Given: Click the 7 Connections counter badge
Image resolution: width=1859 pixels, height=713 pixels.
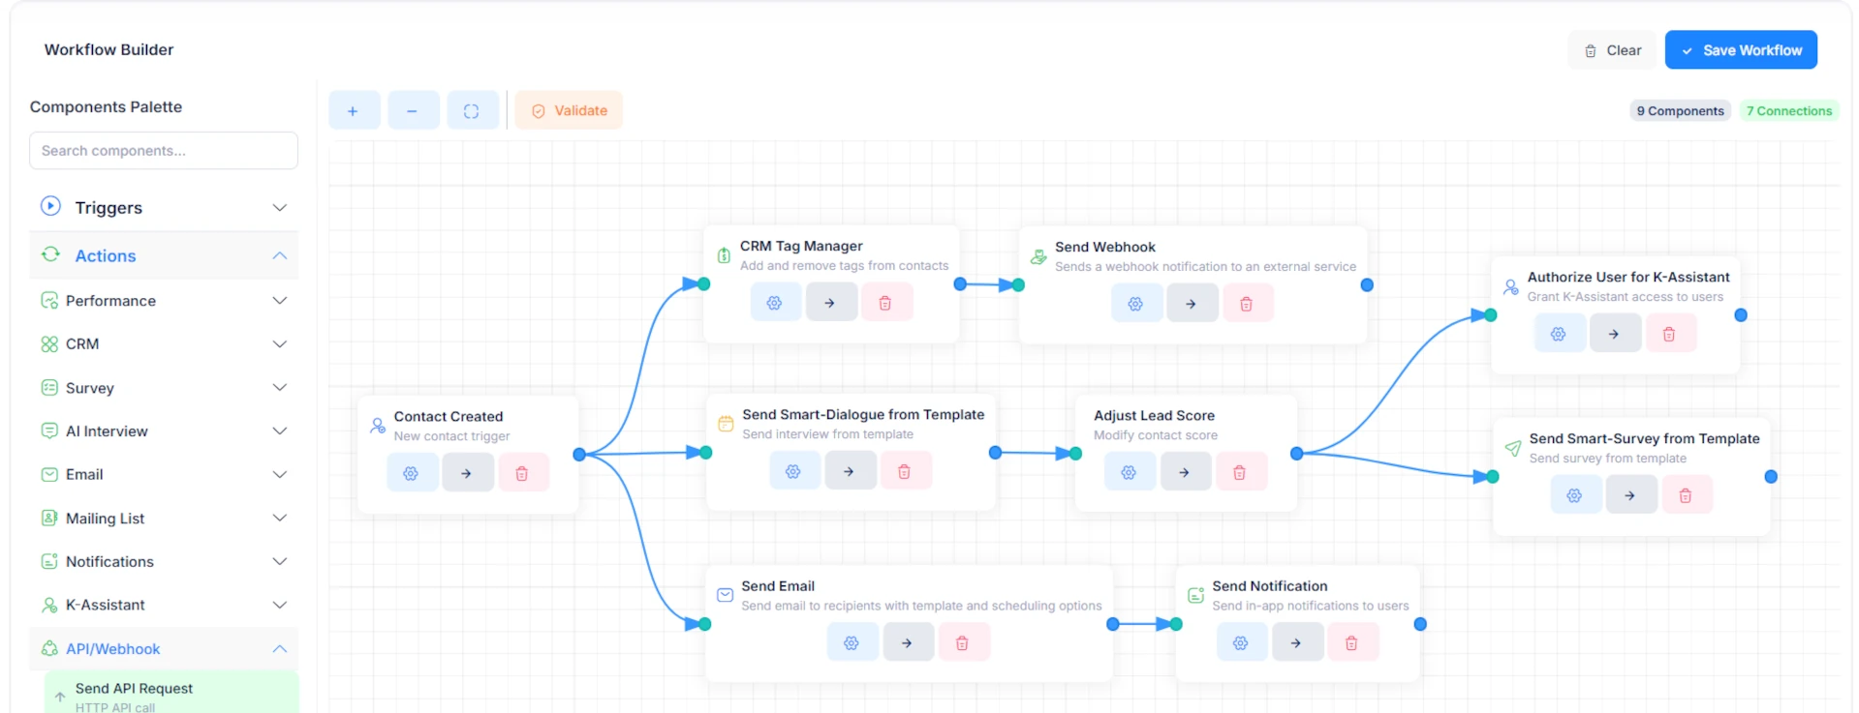Looking at the screenshot, I should (1789, 111).
